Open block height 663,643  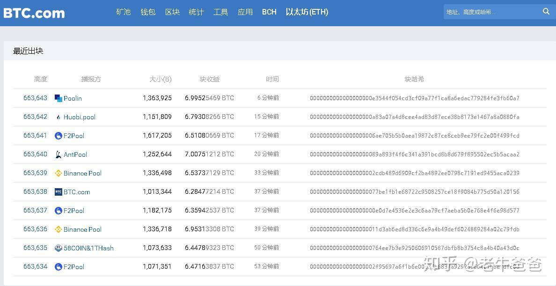coord(35,98)
